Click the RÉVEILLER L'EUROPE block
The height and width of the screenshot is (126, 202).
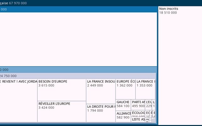(62, 112)
